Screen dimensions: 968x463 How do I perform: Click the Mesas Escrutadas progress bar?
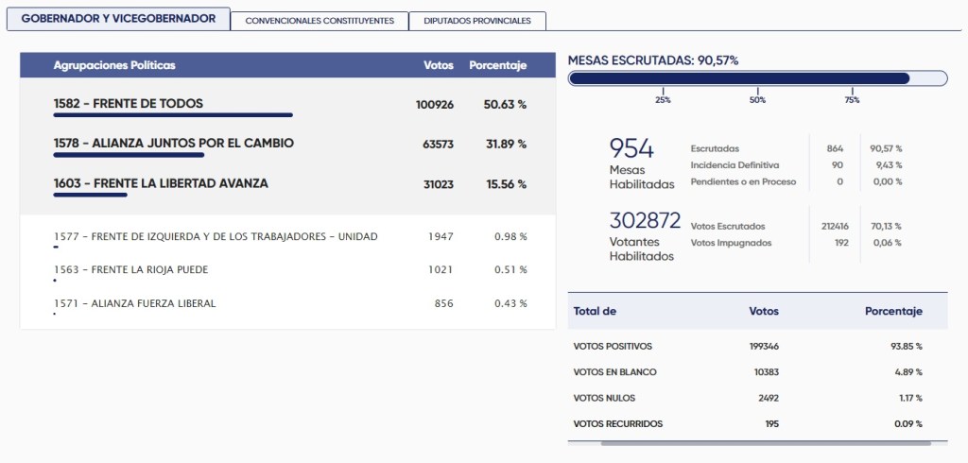pos(757,78)
